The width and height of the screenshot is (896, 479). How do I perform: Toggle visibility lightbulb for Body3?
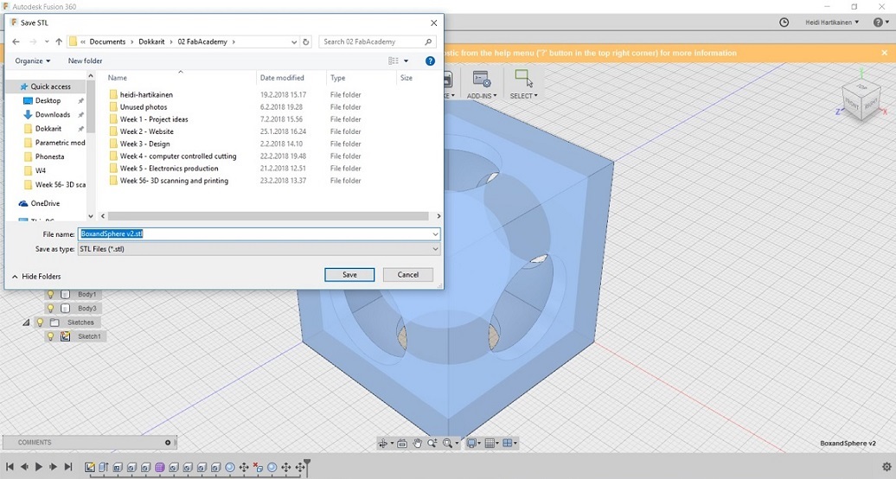tap(50, 309)
